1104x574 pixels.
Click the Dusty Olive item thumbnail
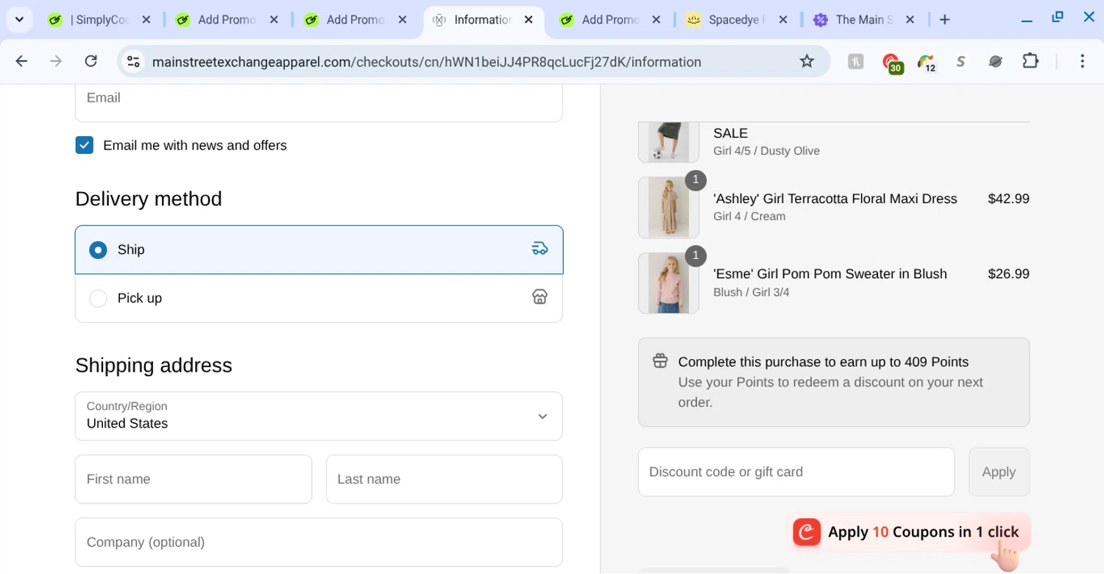[668, 142]
